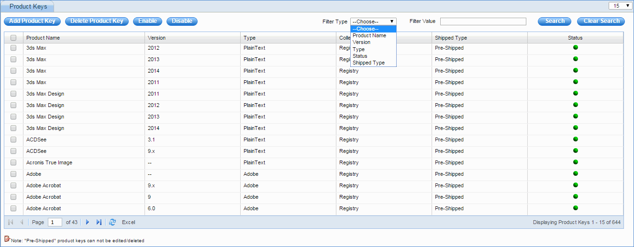Click the Filter Value text field
Screen dimensions: 634x247
[x=483, y=21]
